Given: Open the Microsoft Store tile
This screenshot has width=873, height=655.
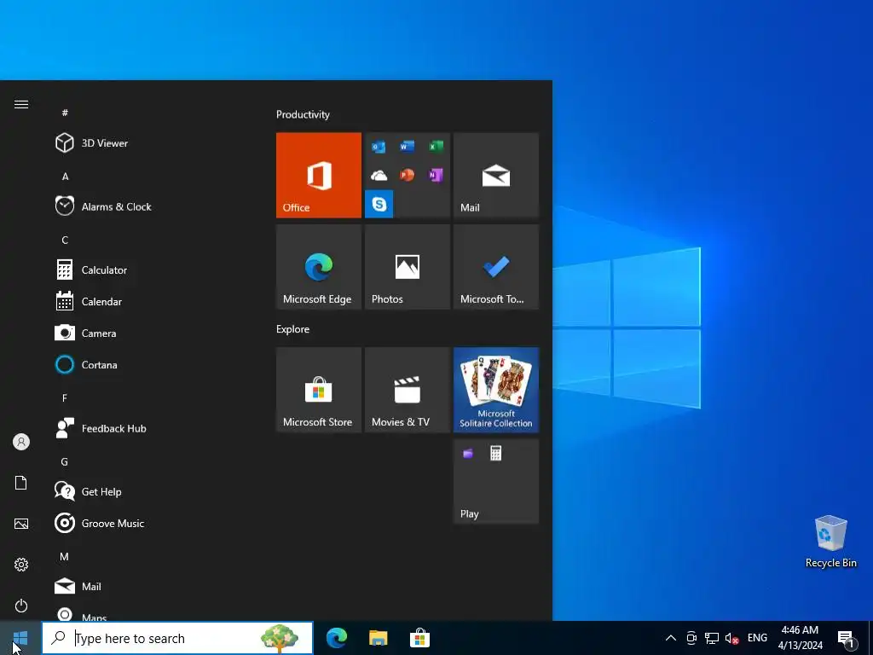Looking at the screenshot, I should point(319,390).
